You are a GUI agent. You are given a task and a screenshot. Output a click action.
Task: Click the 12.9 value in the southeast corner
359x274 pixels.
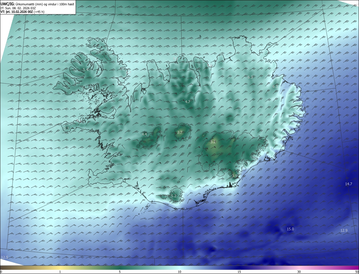[x=344, y=231]
